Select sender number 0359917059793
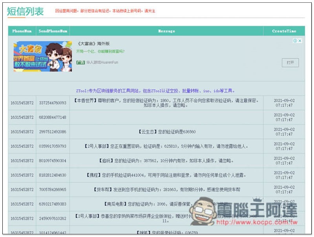Image resolution: width=314 pixels, height=237 pixels. (x=53, y=146)
